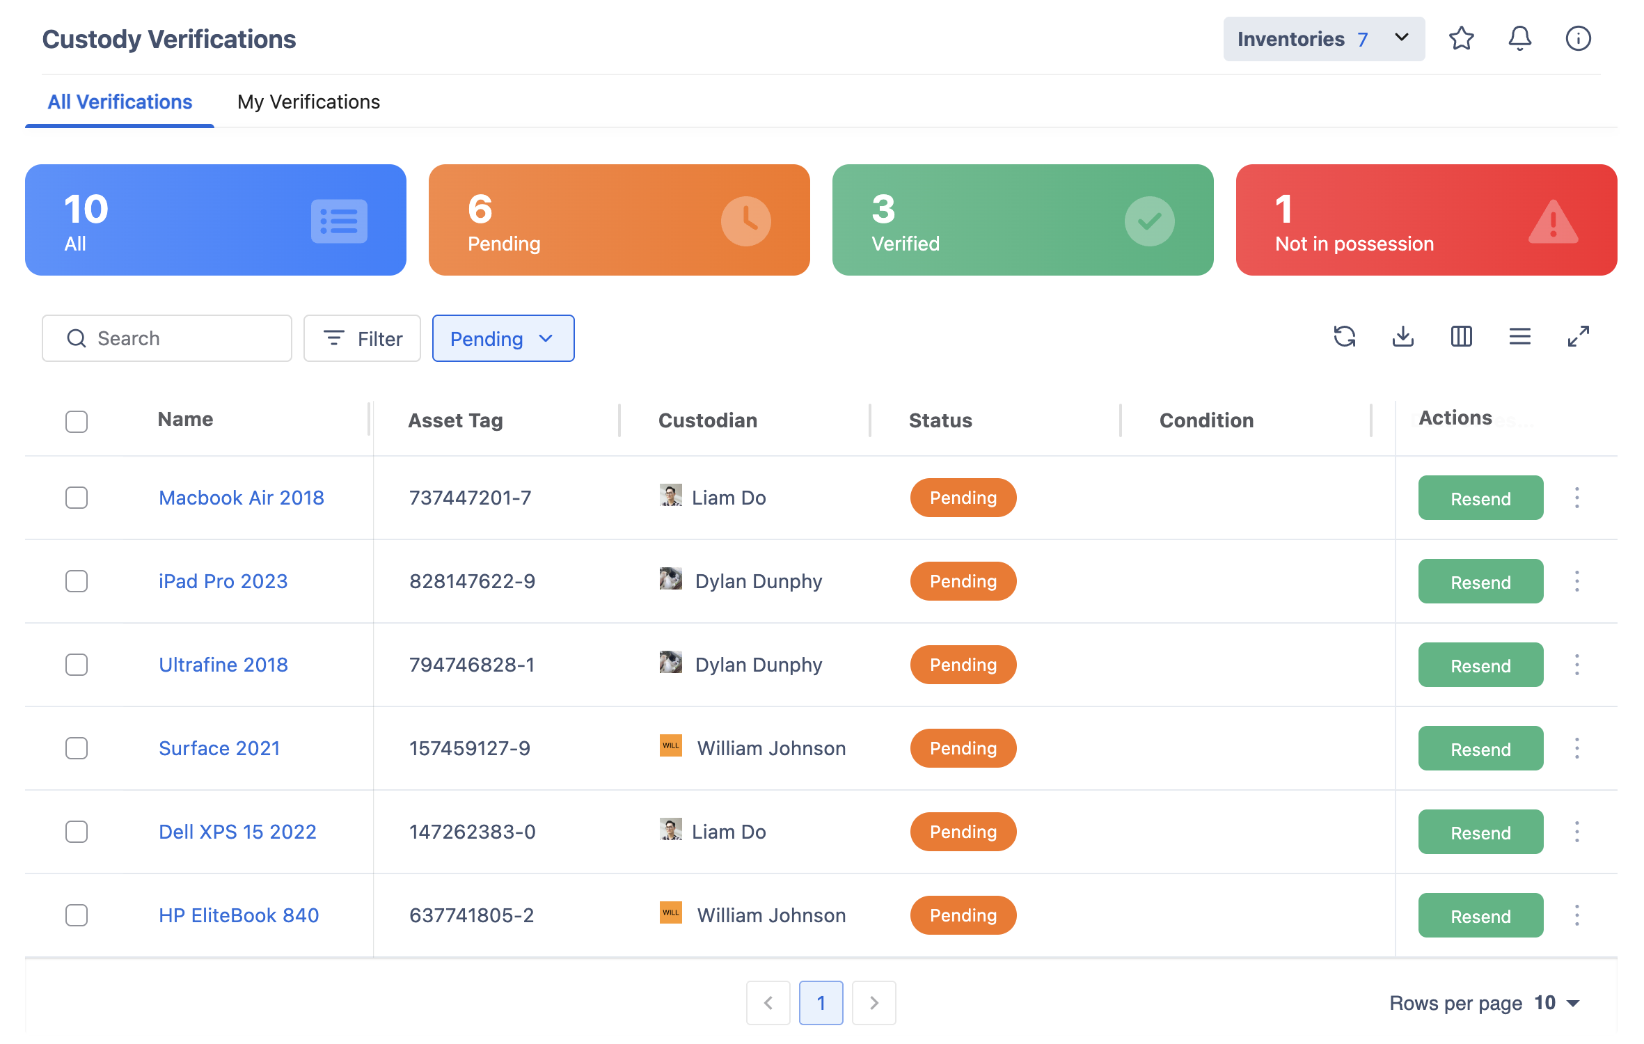This screenshot has width=1644, height=1044.
Task: Switch to the My Verifications tab
Action: coord(308,102)
